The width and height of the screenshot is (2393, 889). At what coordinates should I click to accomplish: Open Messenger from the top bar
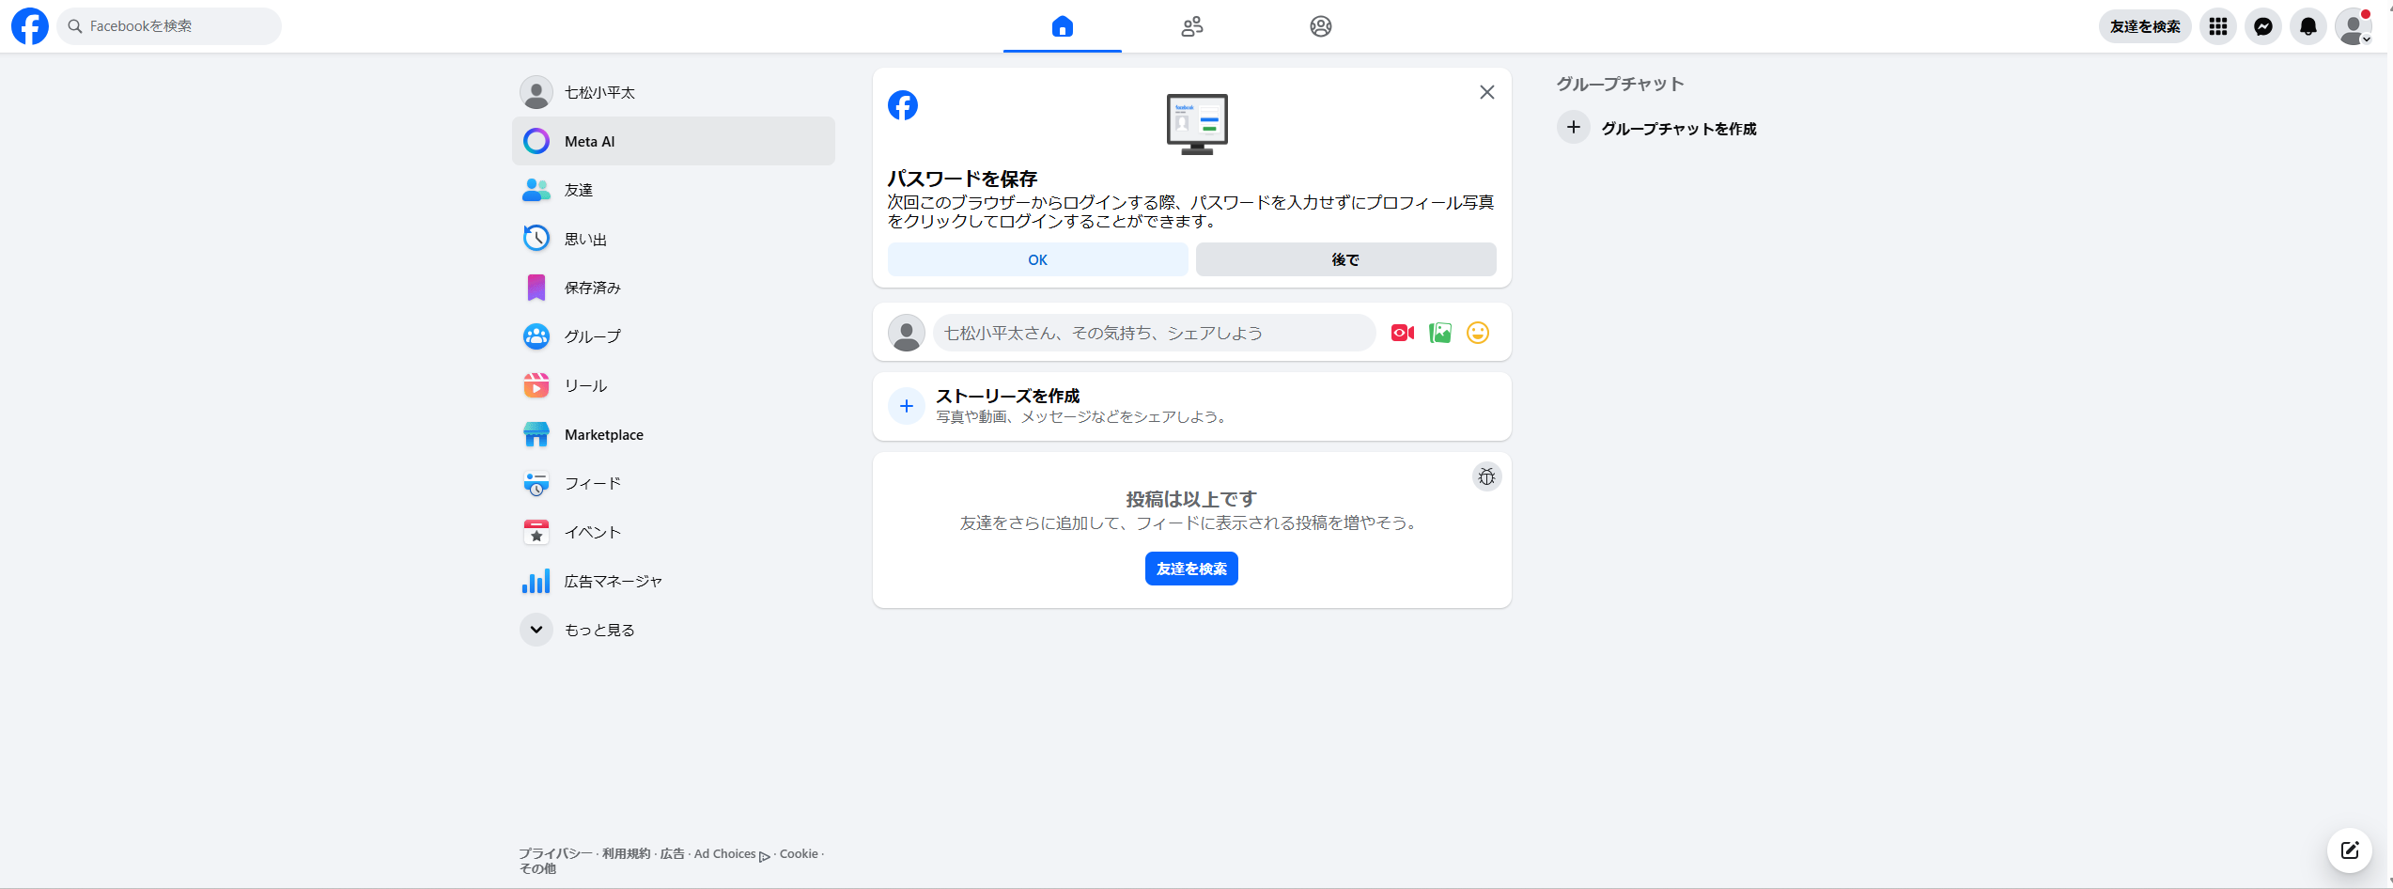pyautogui.click(x=2262, y=25)
